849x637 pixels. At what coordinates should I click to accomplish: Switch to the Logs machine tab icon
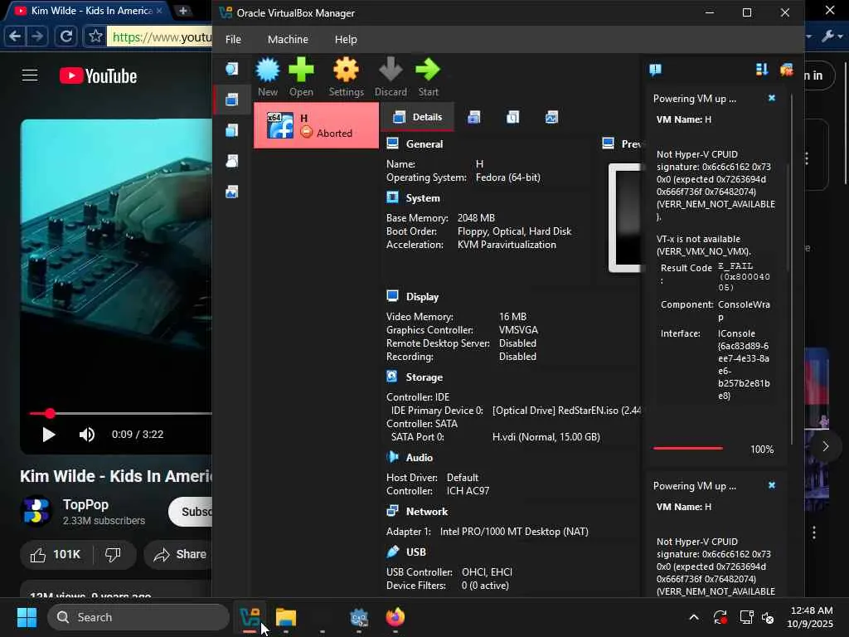click(512, 117)
